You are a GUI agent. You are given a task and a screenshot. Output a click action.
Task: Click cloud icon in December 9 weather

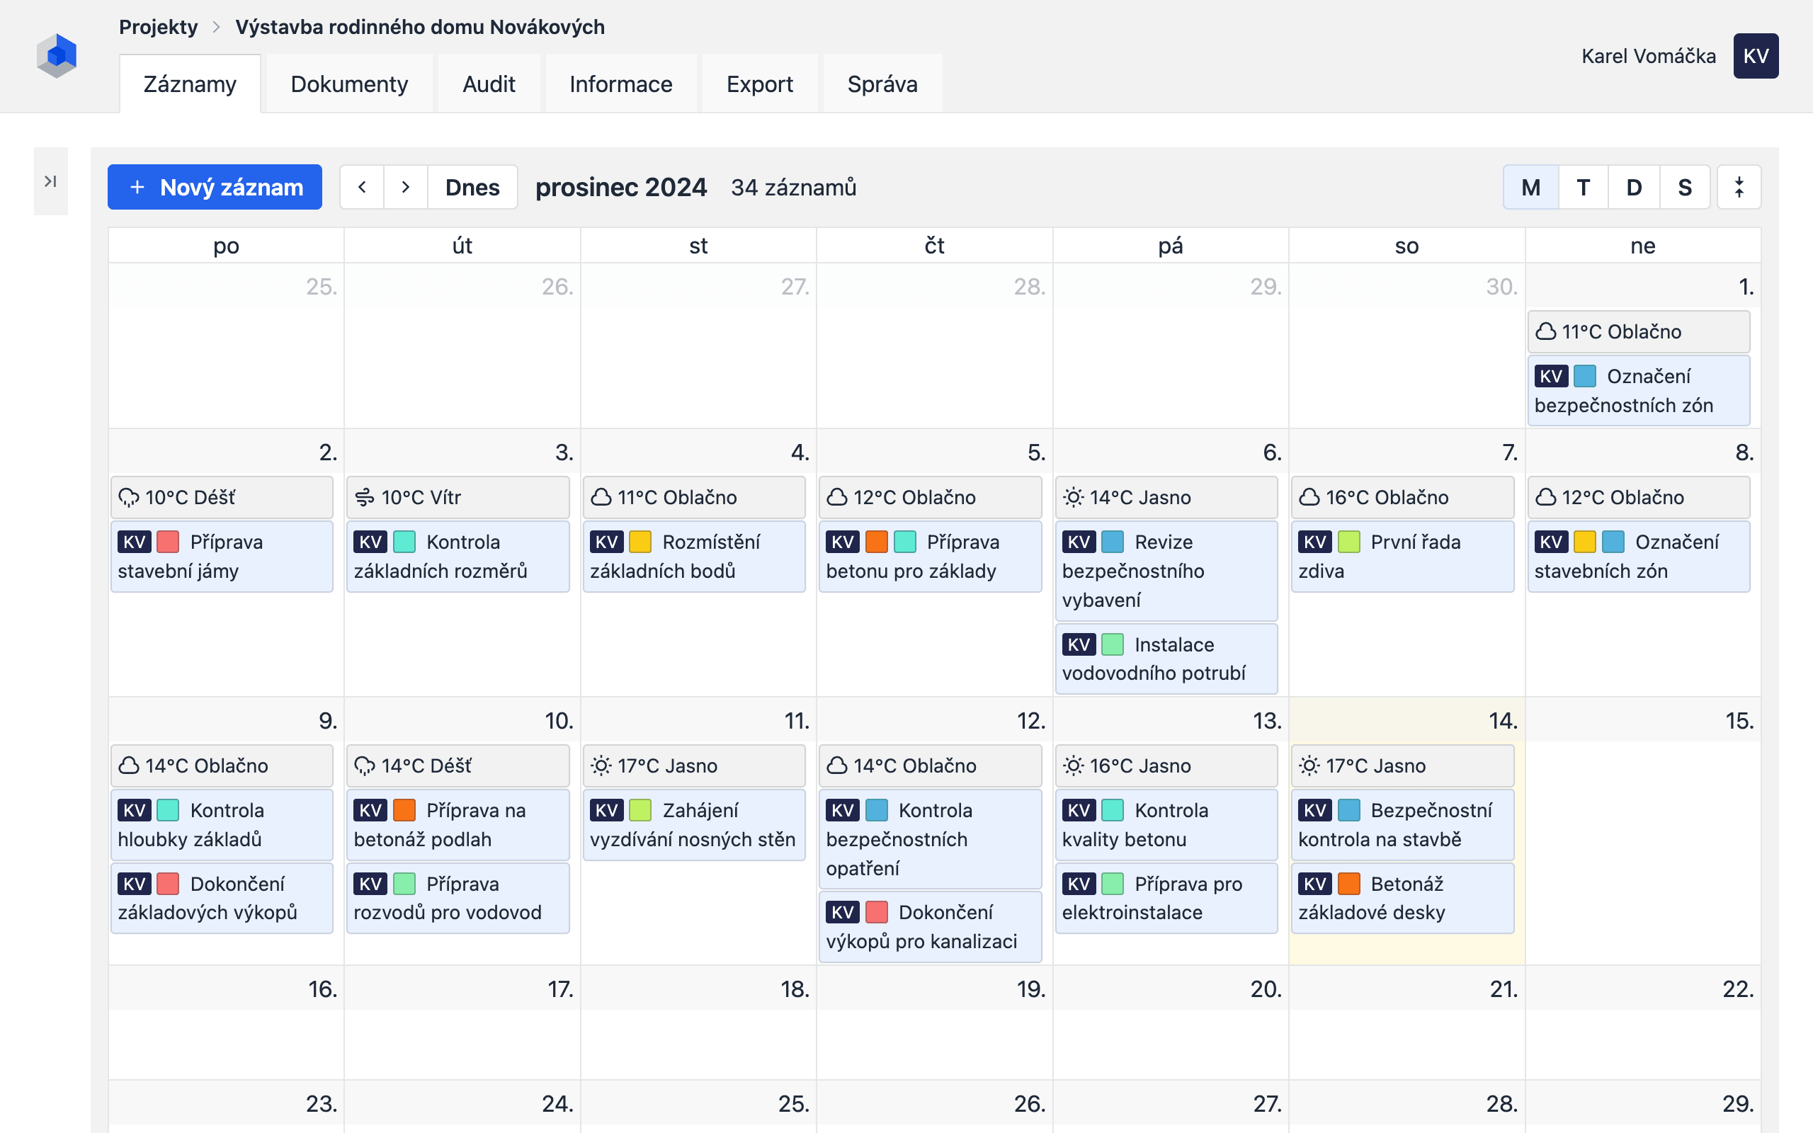(x=129, y=765)
